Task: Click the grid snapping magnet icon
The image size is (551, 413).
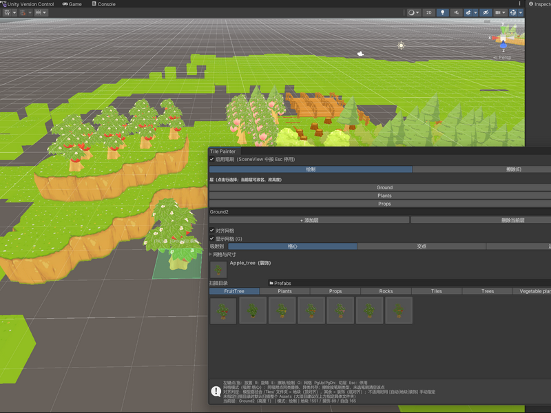Action: tap(23, 12)
